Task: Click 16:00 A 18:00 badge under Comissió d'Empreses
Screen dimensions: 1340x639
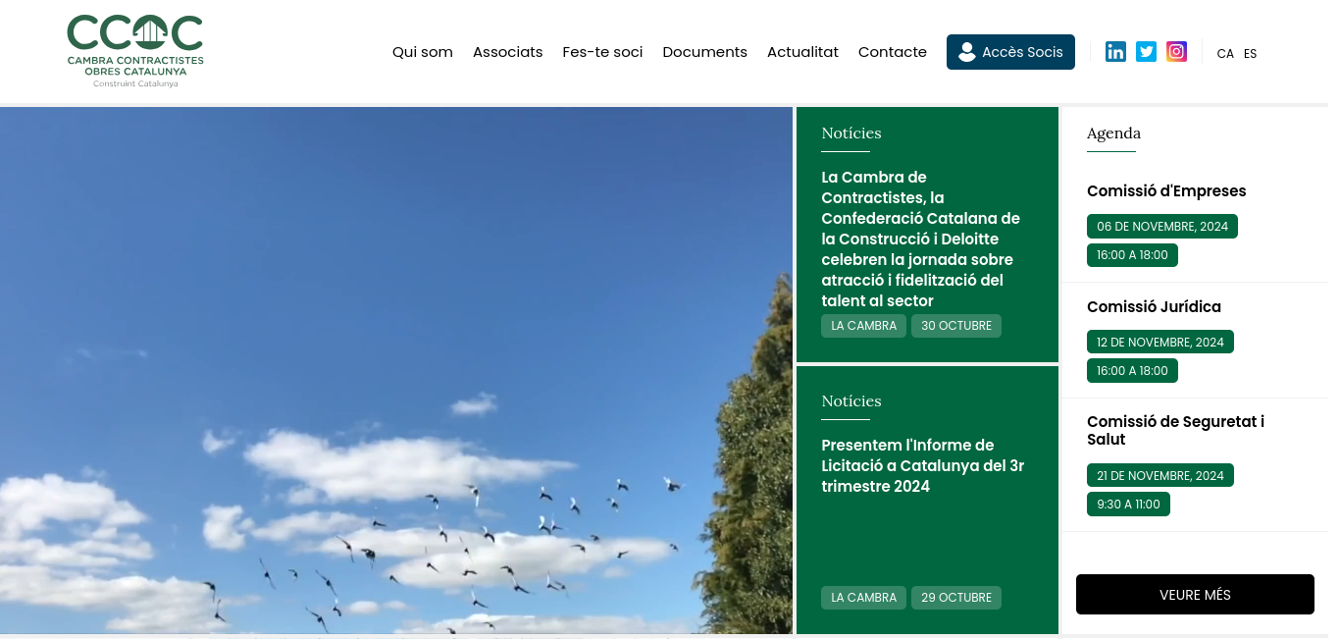Action: pyautogui.click(x=1132, y=255)
